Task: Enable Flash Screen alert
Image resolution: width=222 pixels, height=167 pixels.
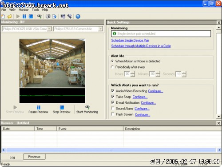Action: pyautogui.click(x=113, y=114)
